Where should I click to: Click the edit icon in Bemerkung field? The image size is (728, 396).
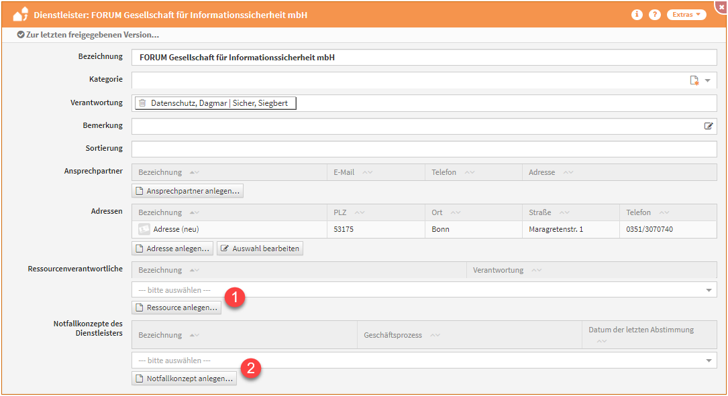(709, 126)
